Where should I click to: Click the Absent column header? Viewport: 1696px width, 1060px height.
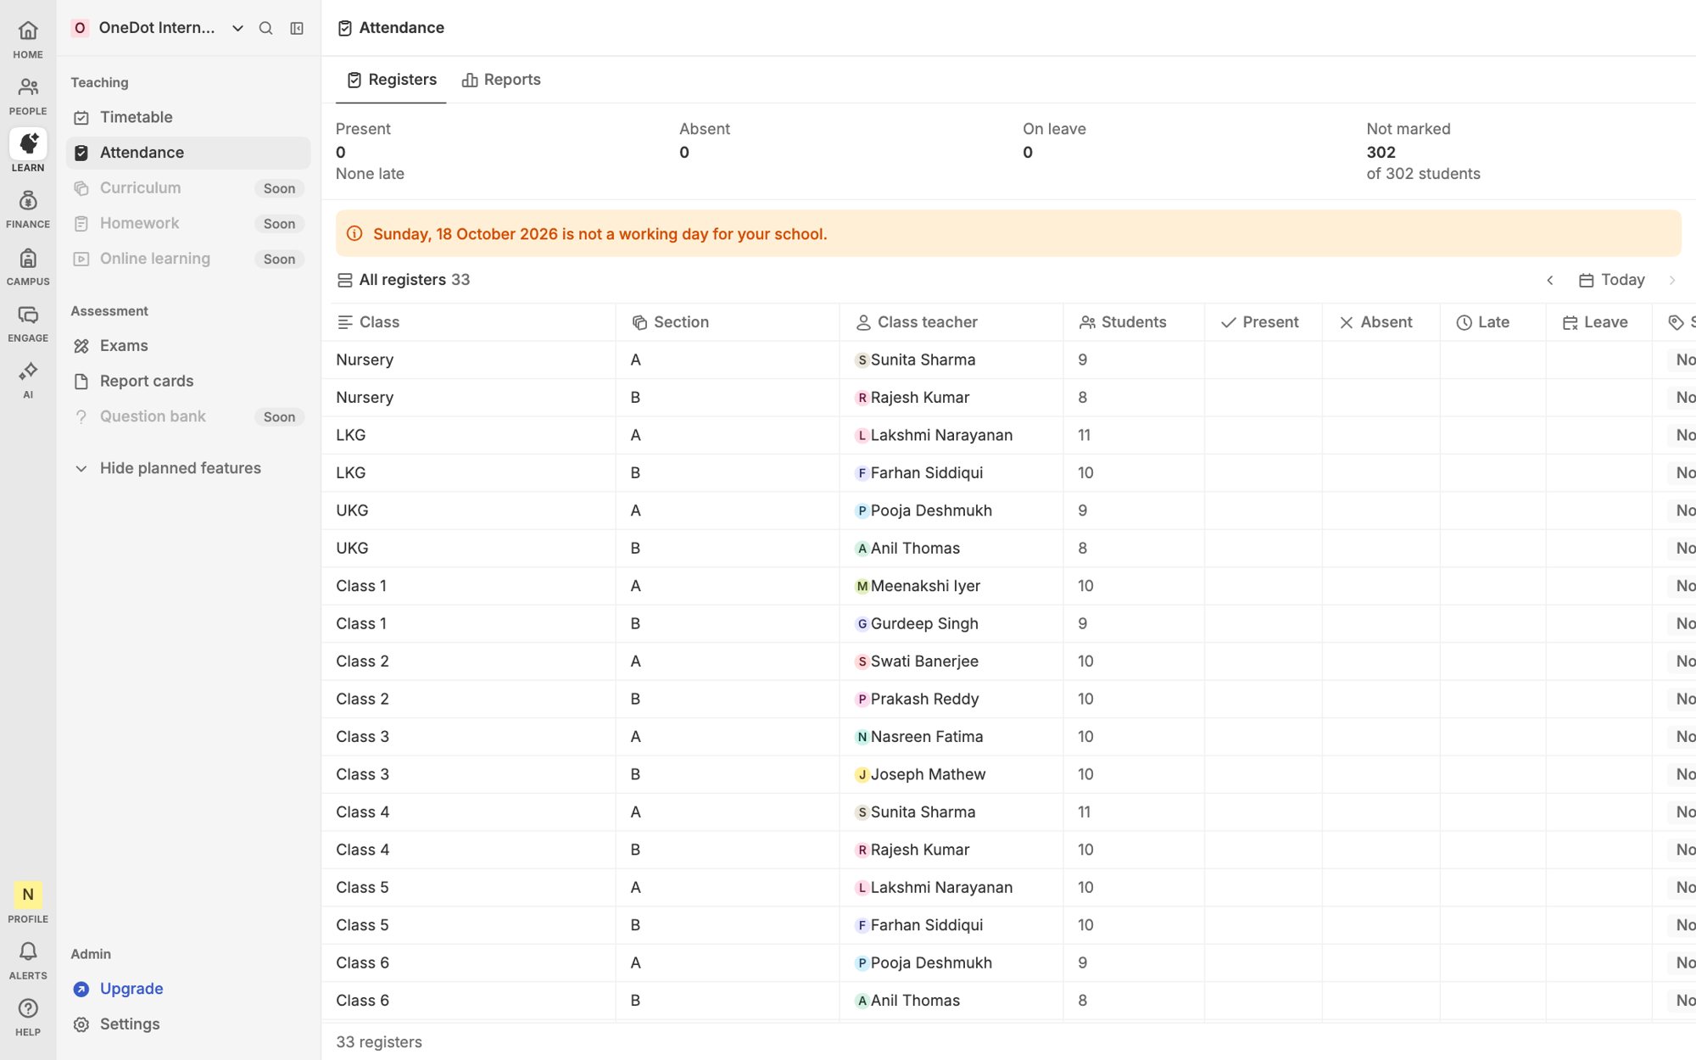point(1381,322)
